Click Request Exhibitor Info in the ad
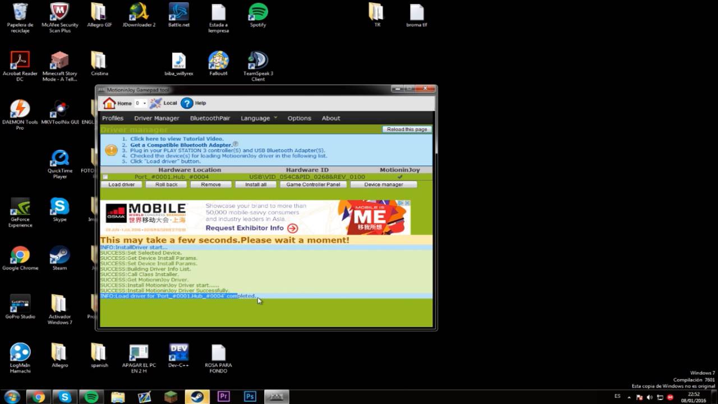This screenshot has height=404, width=718. [x=245, y=228]
